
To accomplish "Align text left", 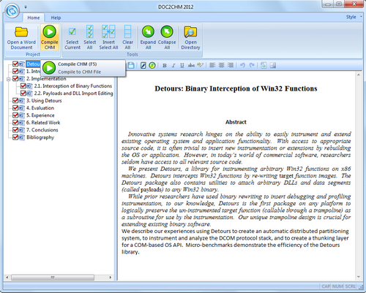I will point(212,65).
